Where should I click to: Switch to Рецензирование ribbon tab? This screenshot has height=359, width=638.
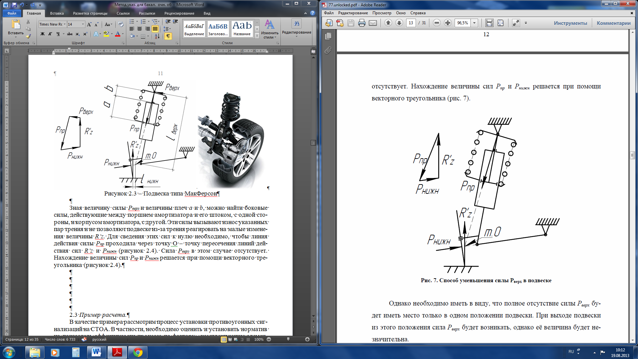pyautogui.click(x=179, y=13)
